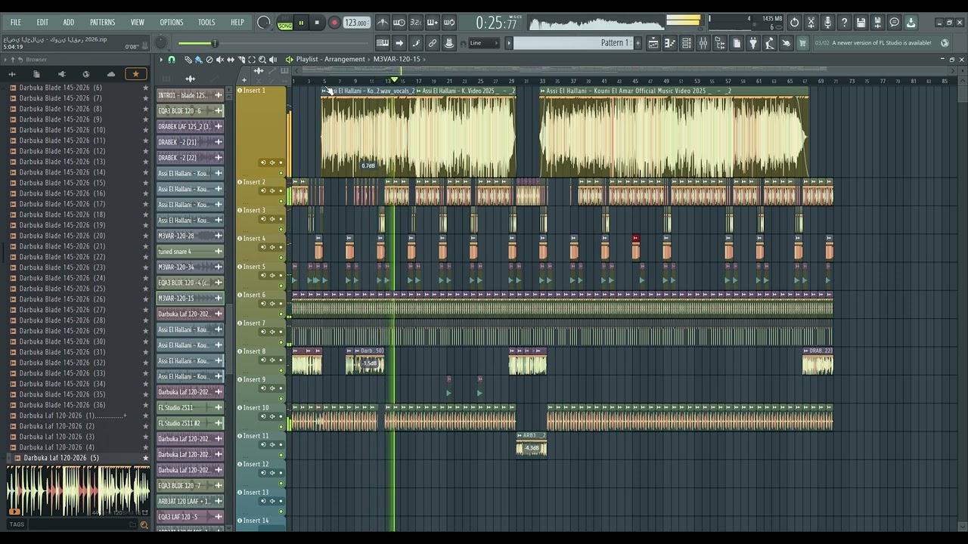Click the Playlist - Arrangement breadcrumb
The height and width of the screenshot is (544, 968).
pyautogui.click(x=330, y=59)
